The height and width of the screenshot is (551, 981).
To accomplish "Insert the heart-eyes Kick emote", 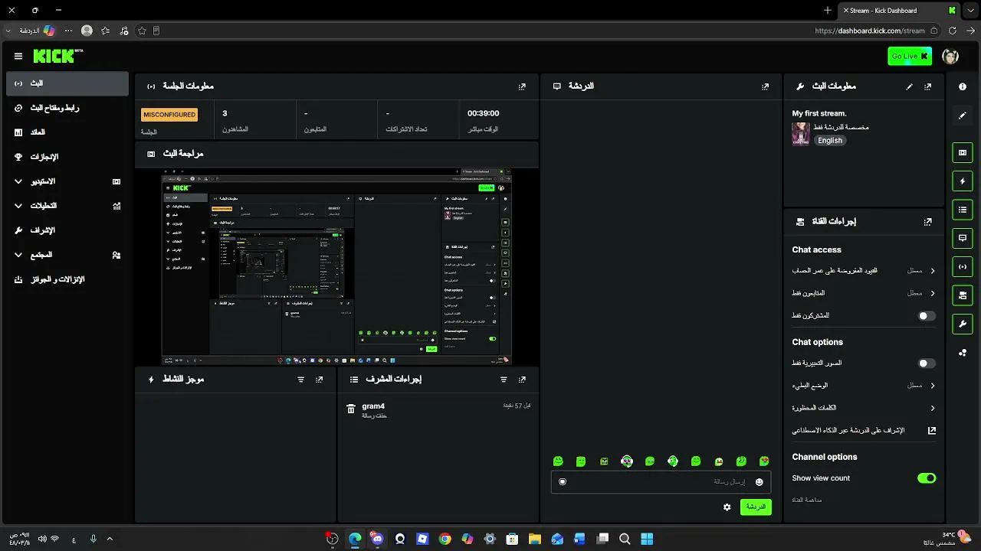I will click(764, 461).
